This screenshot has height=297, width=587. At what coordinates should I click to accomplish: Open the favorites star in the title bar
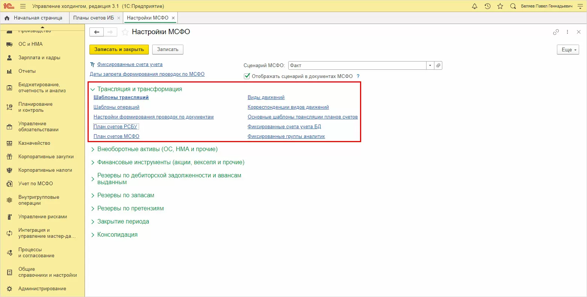[x=500, y=6]
